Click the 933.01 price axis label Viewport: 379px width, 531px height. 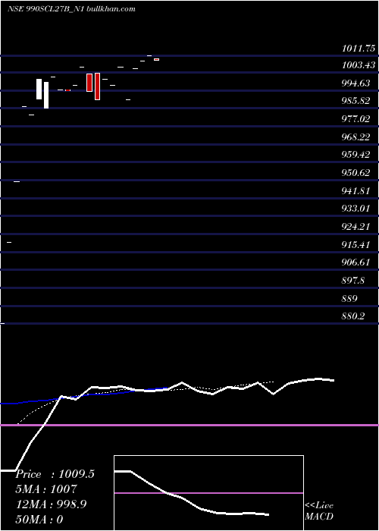[x=356, y=209]
